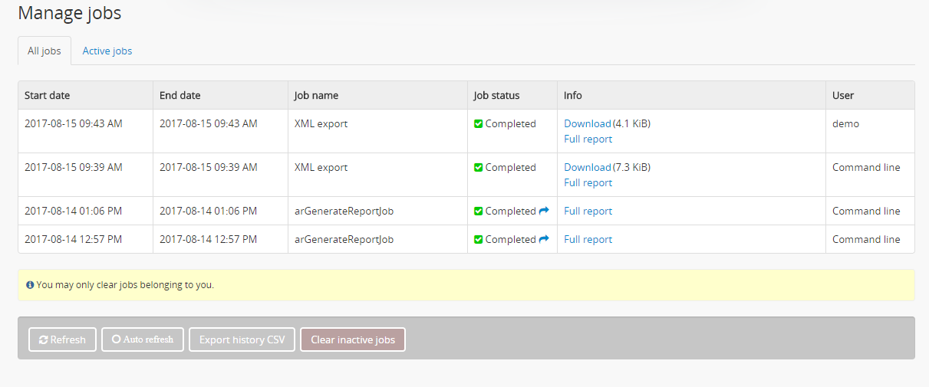Select the All jobs tab
This screenshot has width=929, height=387.
(x=44, y=51)
